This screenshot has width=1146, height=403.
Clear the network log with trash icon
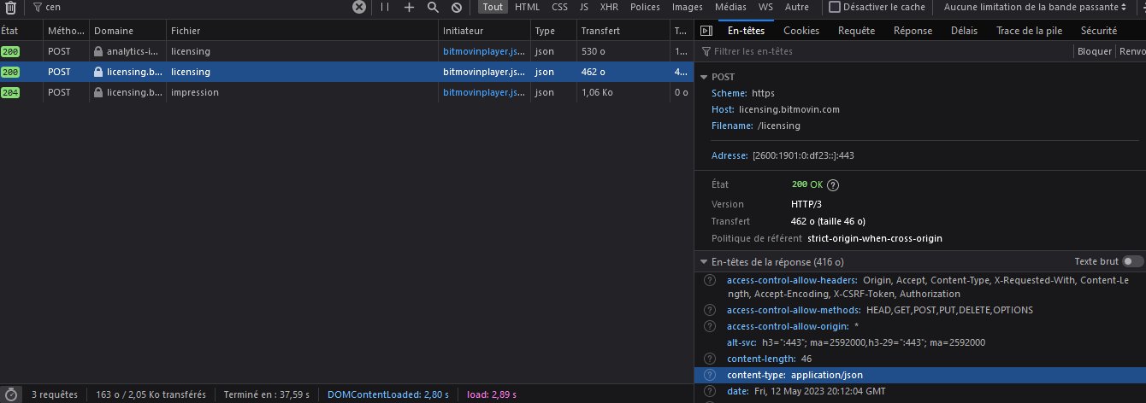coord(9,7)
